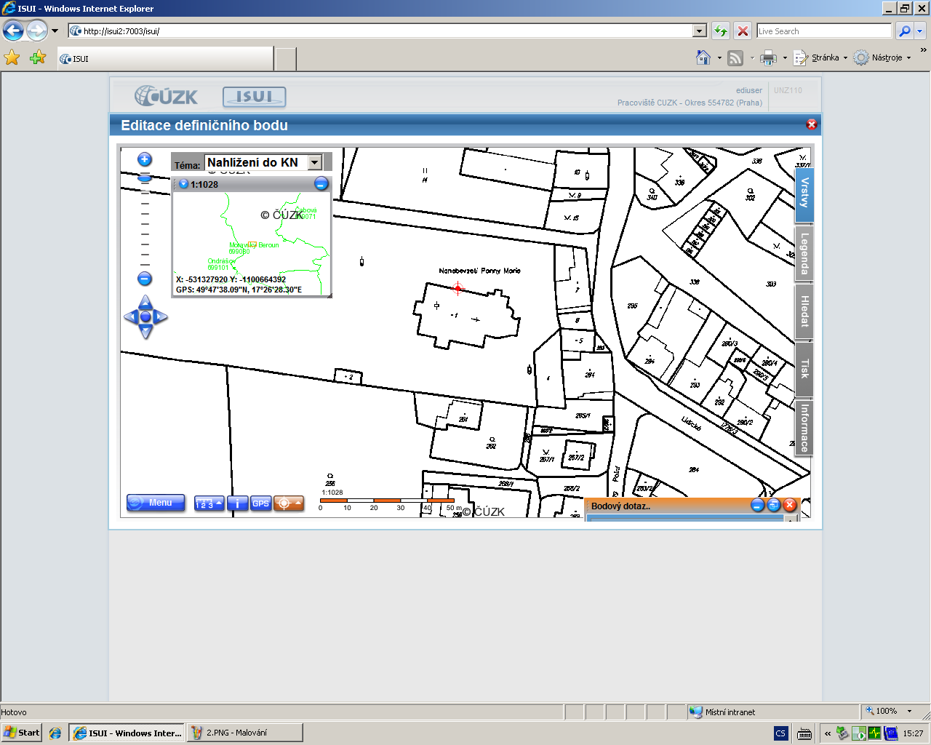Restore the Bodový dotaz panel
931x745 pixels.
click(773, 505)
